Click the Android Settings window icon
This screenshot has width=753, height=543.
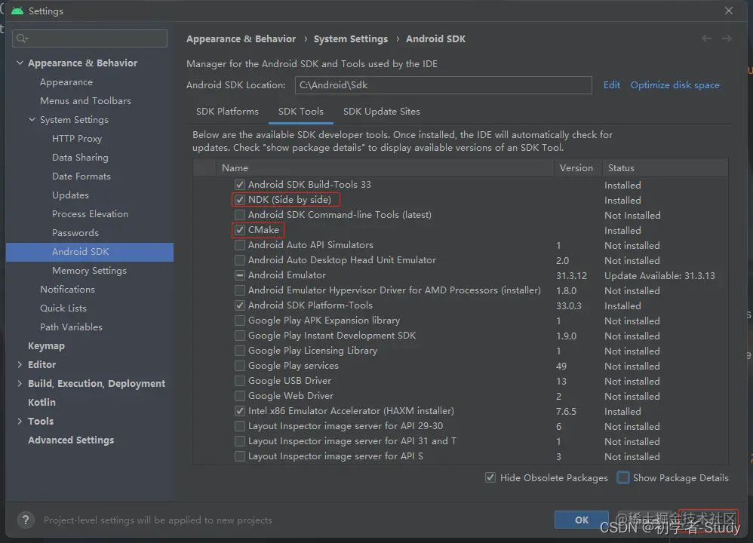click(x=17, y=11)
